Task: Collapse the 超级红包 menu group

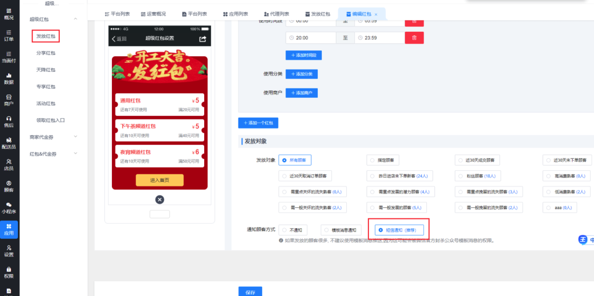Action: tap(75, 19)
